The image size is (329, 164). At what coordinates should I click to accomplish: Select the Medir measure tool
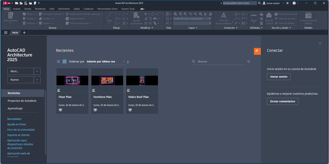254,17
